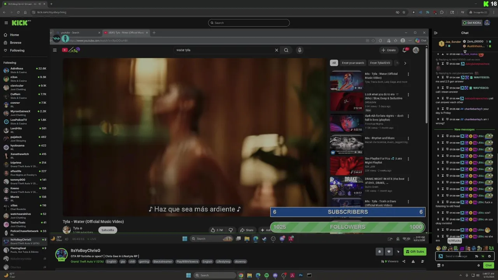Toggle follow heart button for ItsYoBoyChrisG
498x280 pixels.
click(x=389, y=252)
